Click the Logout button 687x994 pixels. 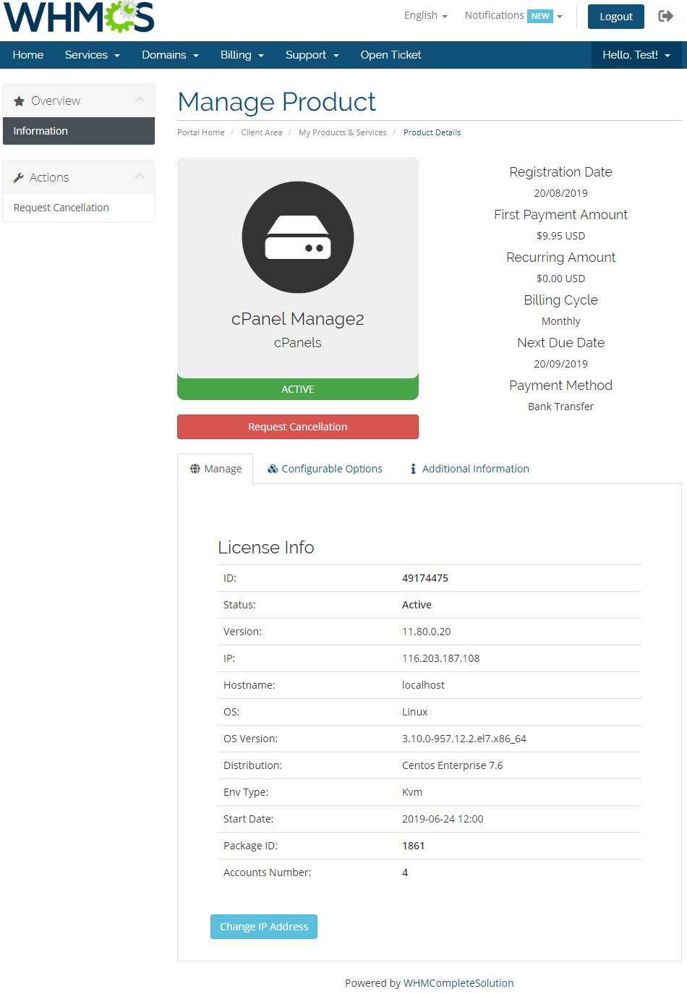pos(616,17)
